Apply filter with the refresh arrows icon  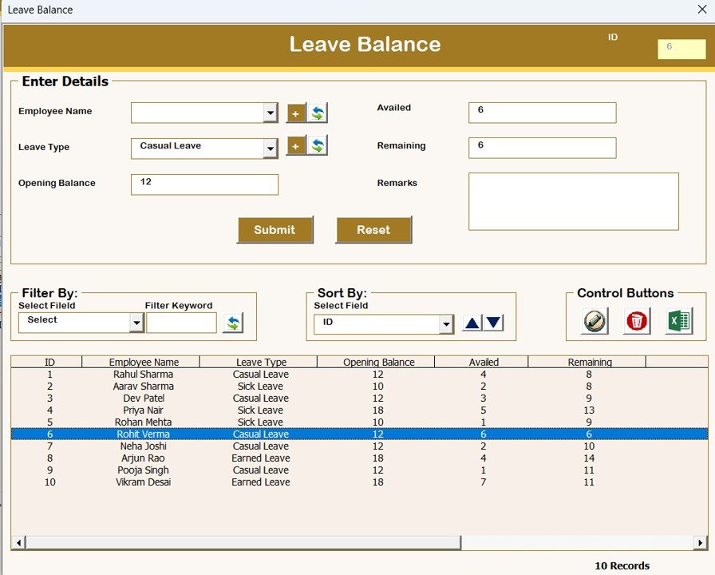point(232,322)
